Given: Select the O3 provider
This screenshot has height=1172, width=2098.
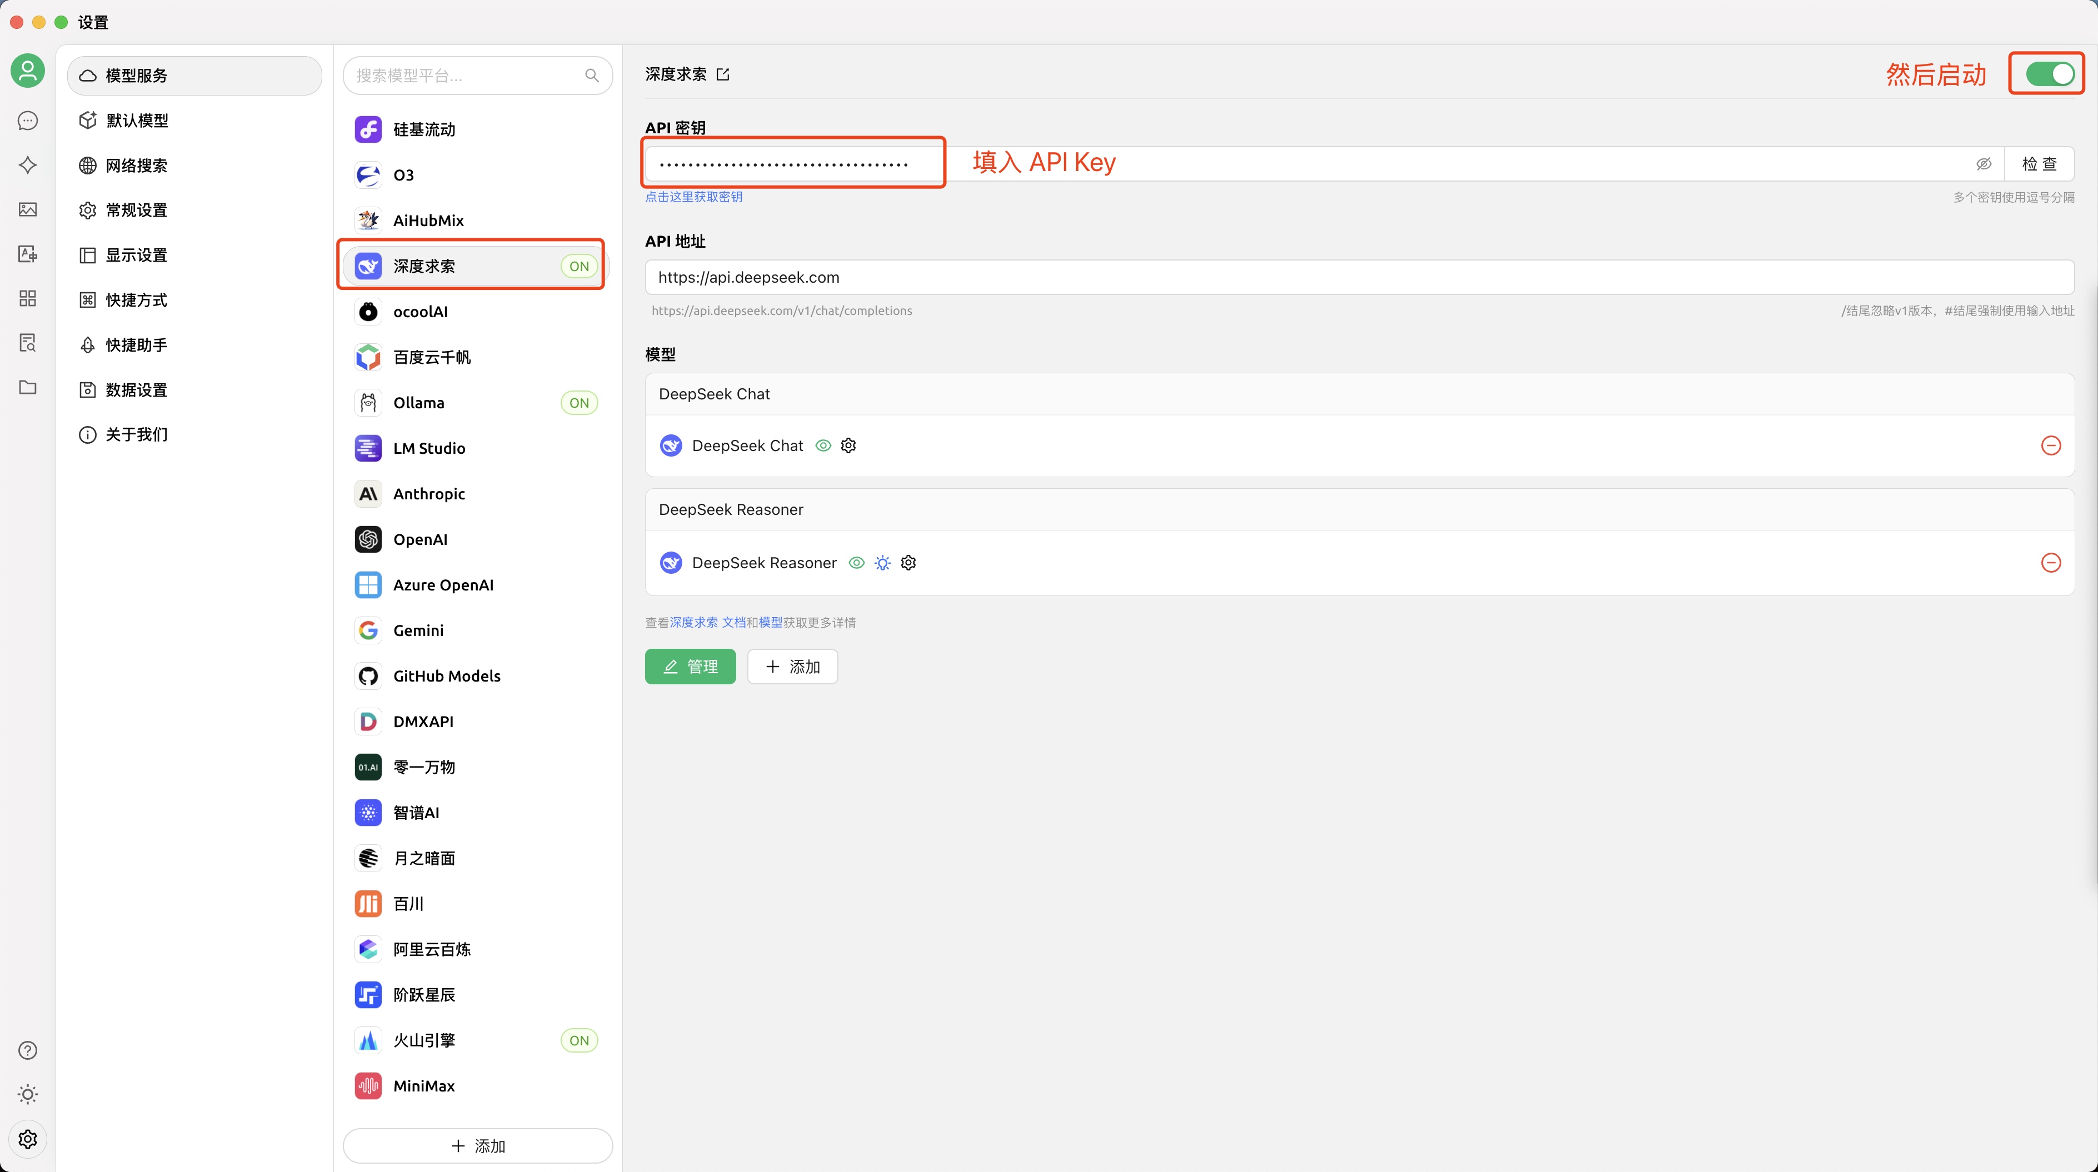Looking at the screenshot, I should pos(477,175).
